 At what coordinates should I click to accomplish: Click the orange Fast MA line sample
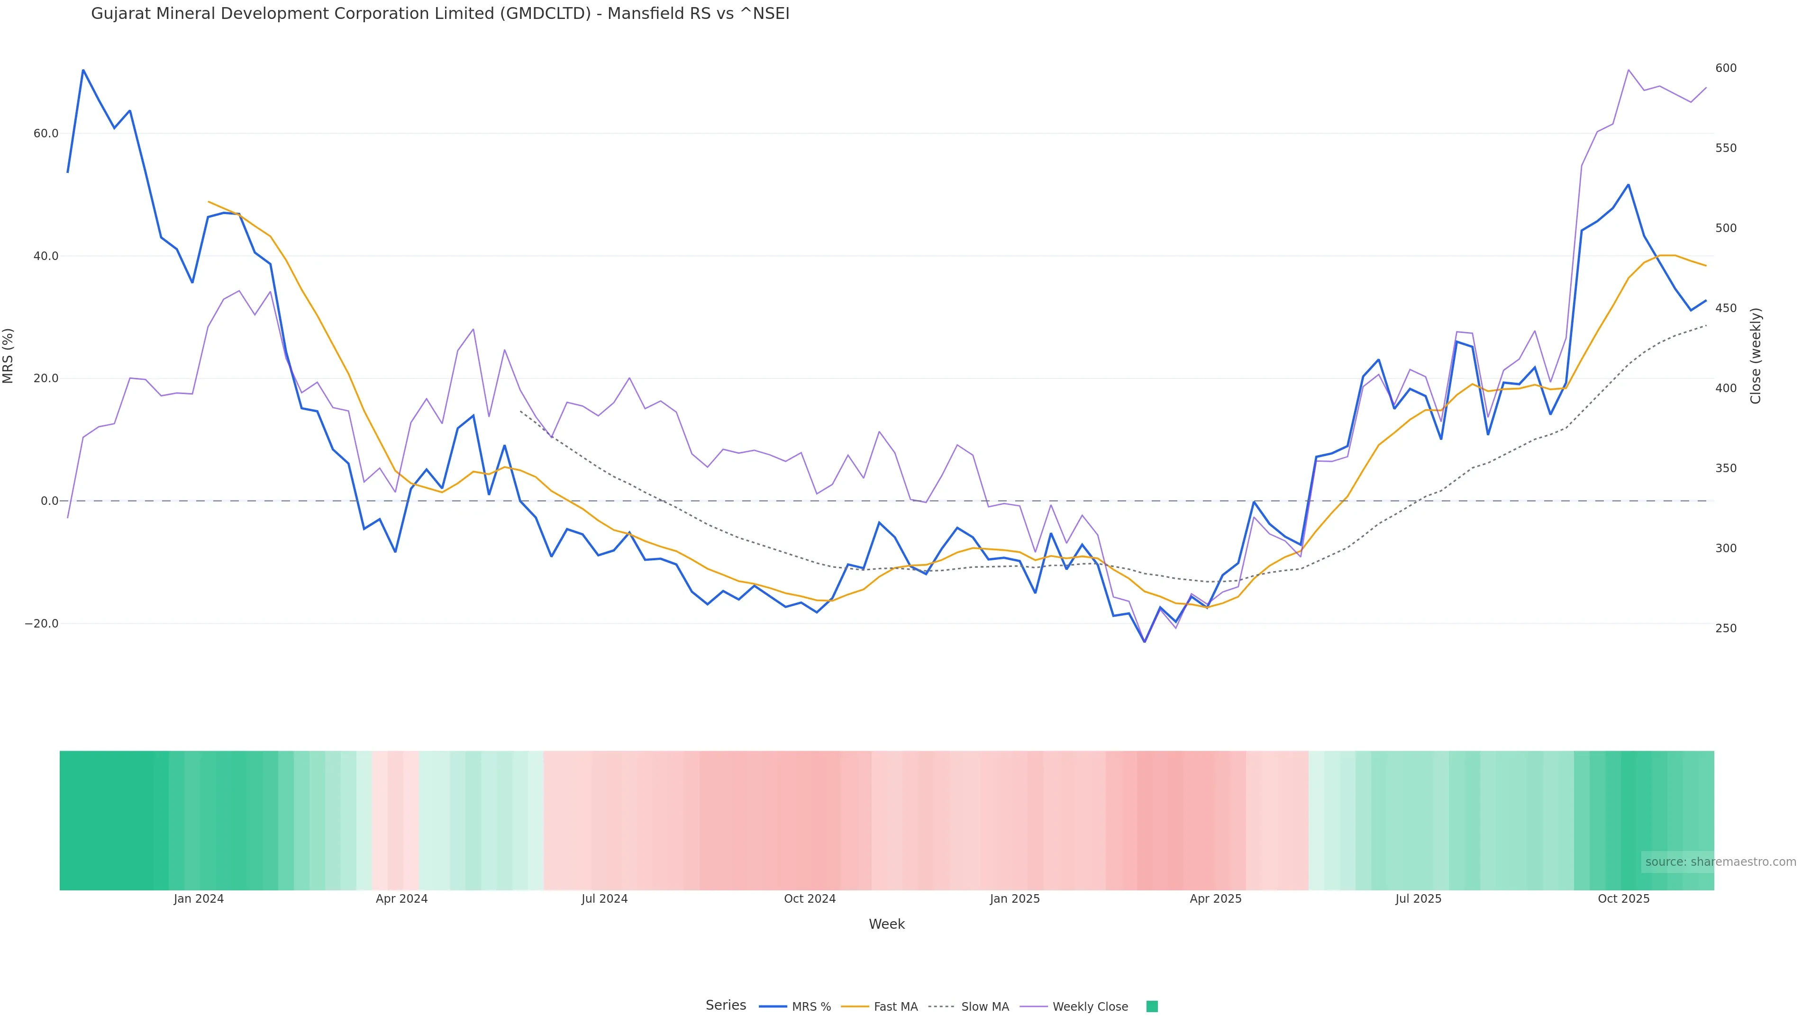pyautogui.click(x=855, y=1007)
